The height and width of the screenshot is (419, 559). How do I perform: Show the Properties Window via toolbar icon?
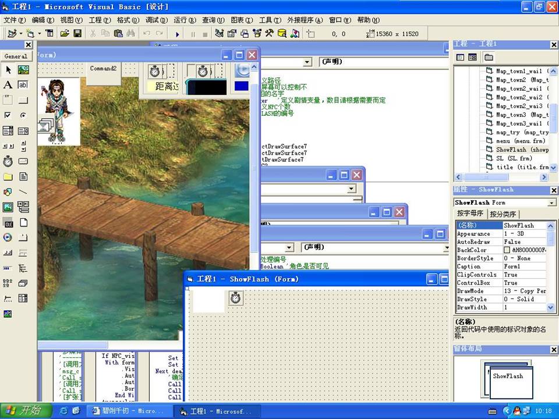coord(232,34)
